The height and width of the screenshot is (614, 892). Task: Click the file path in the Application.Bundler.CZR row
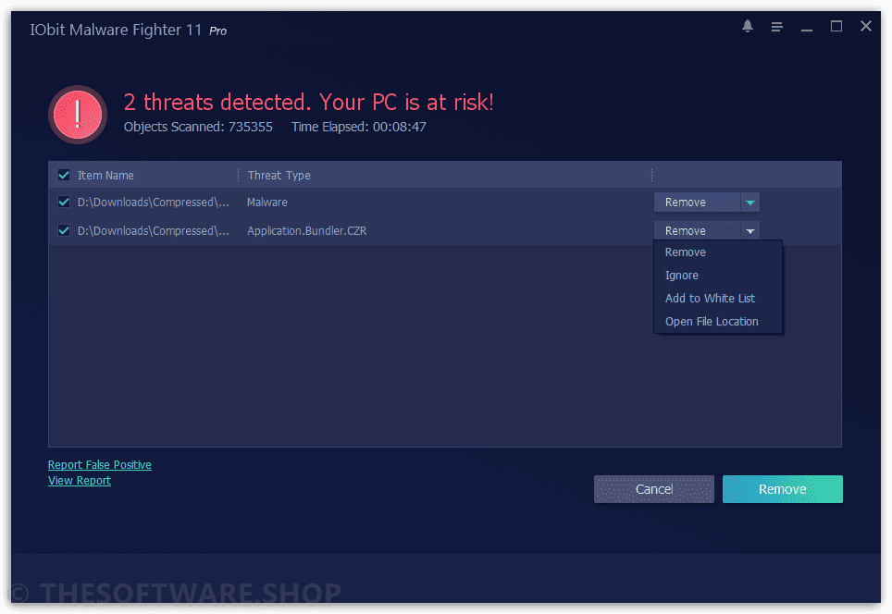click(154, 231)
